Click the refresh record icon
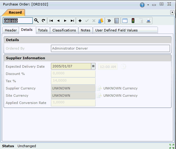 click(x=43, y=21)
